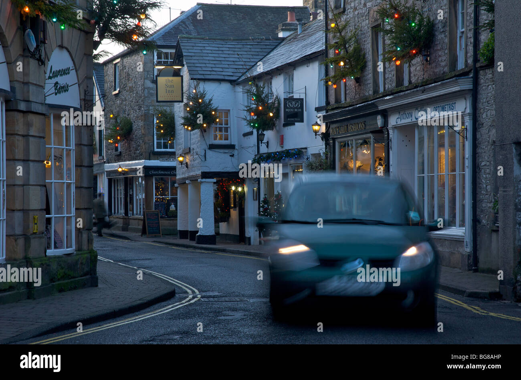Click the 'Bijou Blue' hanging sign
This screenshot has height=380, width=521.
(293, 110)
